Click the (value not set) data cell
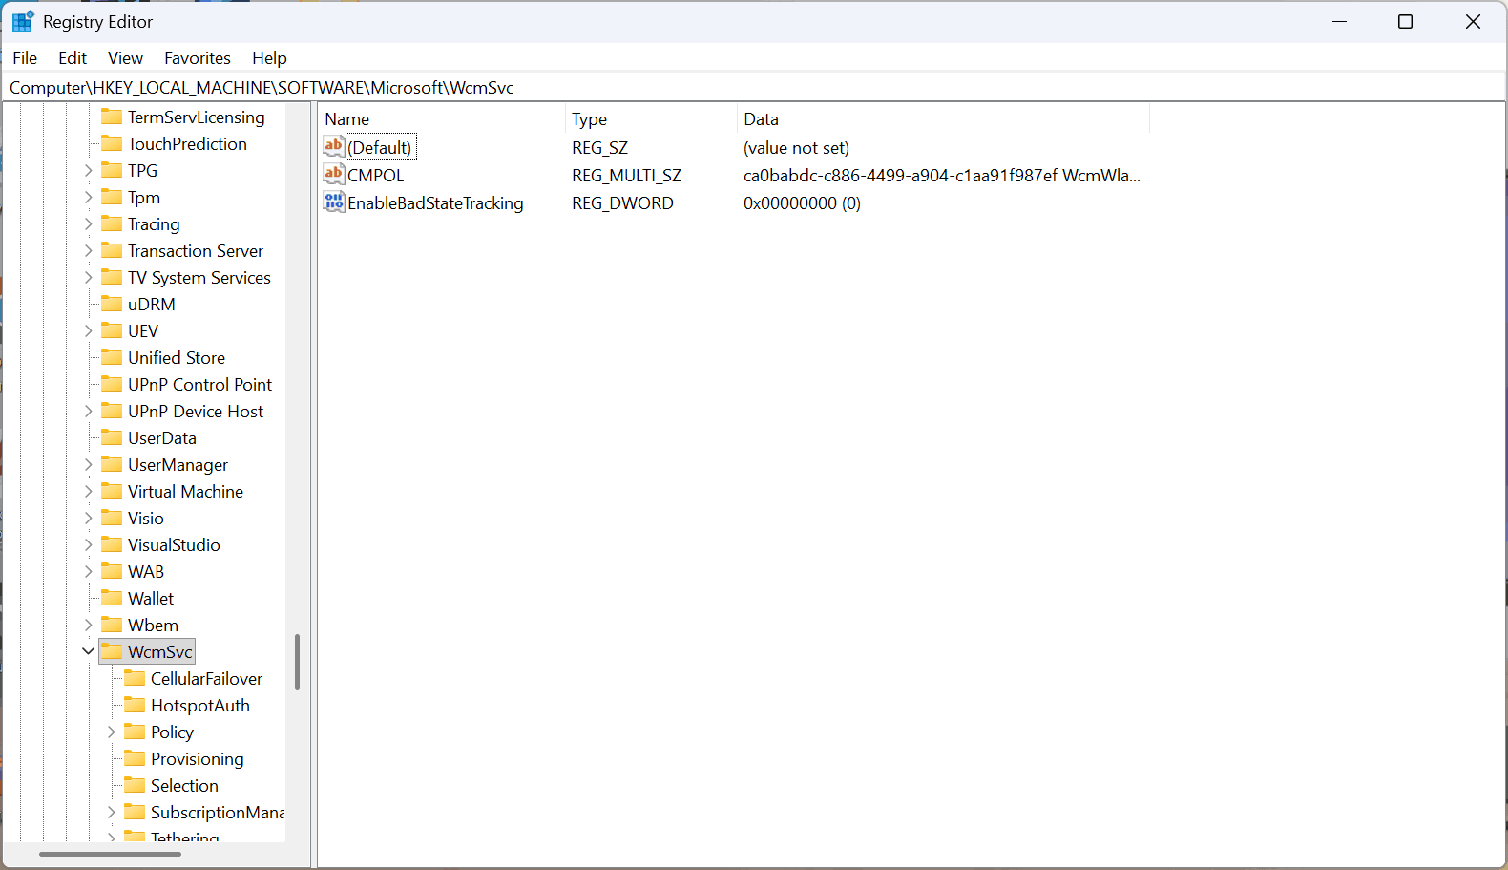The width and height of the screenshot is (1508, 870). tap(796, 148)
